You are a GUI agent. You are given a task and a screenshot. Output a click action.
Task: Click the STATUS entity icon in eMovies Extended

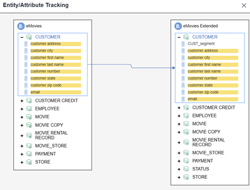(x=186, y=169)
